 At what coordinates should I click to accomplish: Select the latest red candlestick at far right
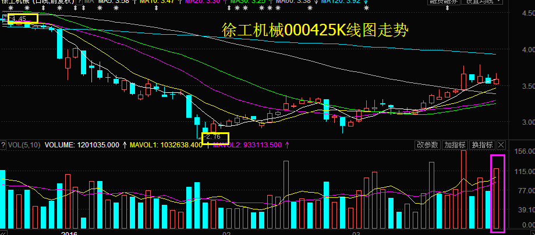(497, 80)
